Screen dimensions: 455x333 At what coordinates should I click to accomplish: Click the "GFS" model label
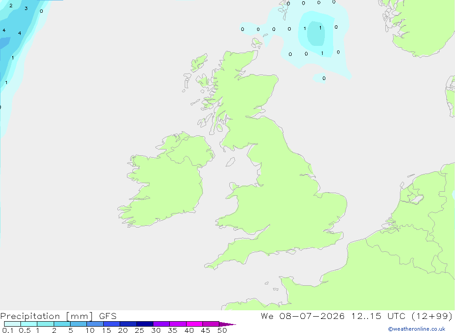click(108, 316)
